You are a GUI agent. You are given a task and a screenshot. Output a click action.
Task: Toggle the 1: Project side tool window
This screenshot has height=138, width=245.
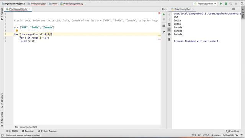click(2, 14)
